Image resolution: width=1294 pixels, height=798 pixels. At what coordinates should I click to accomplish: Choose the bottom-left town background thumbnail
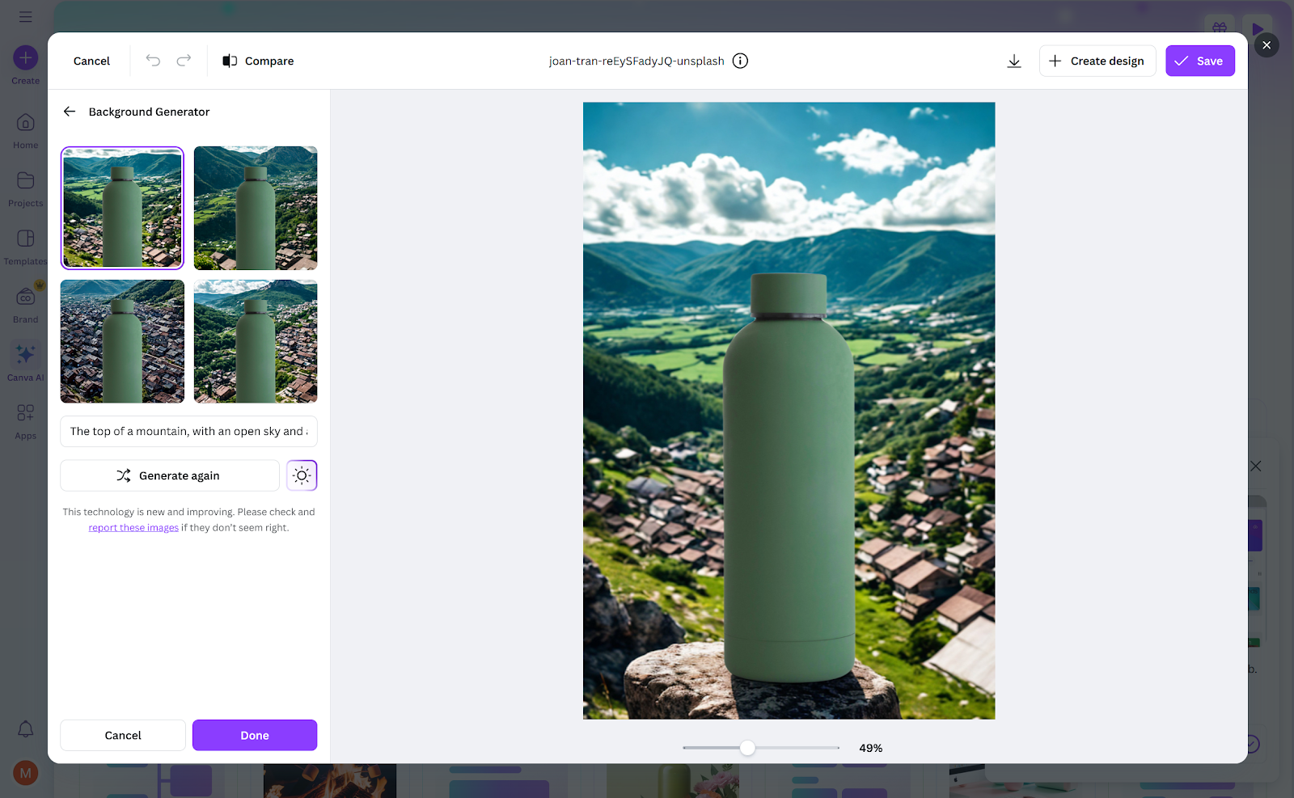click(122, 341)
